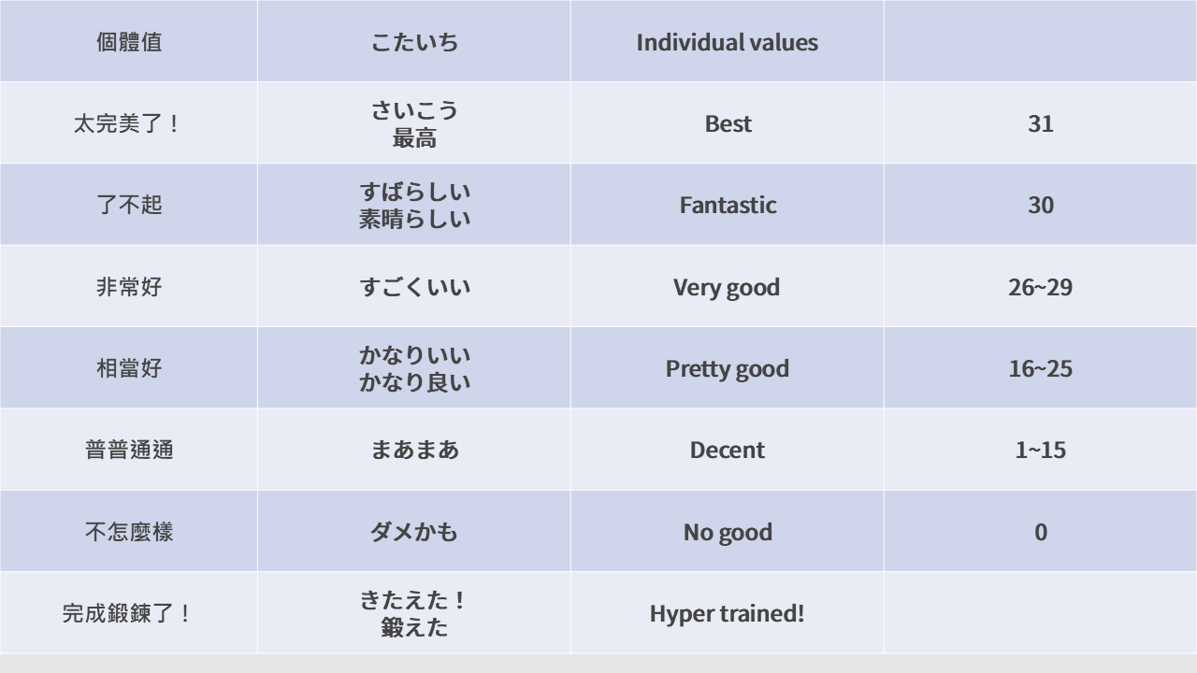This screenshot has width=1197, height=673.
Task: Click the 個體值 header cell
Action: pyautogui.click(x=129, y=42)
